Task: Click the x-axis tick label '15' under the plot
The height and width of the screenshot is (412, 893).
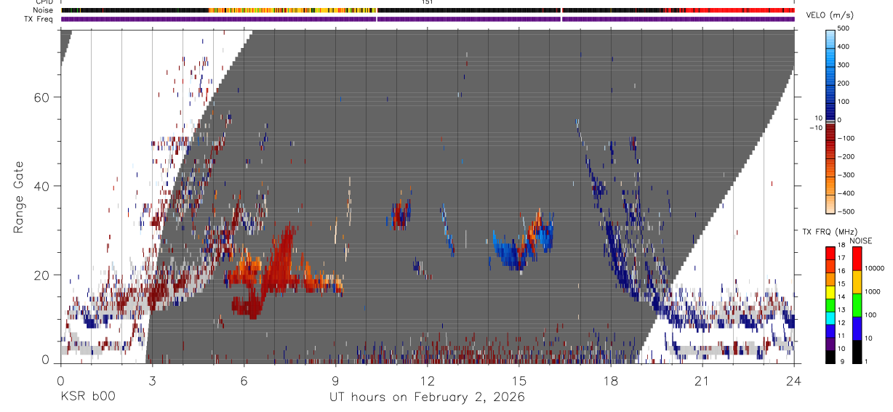Action: pos(519,381)
